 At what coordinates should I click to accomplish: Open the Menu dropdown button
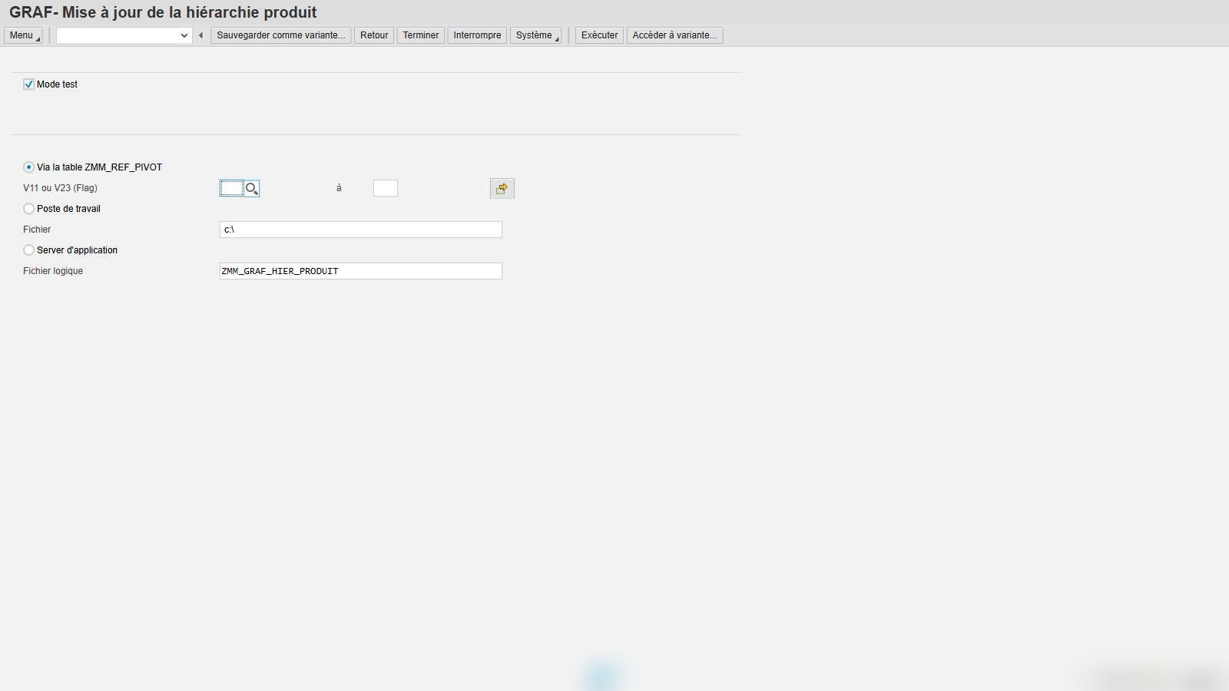click(x=23, y=35)
